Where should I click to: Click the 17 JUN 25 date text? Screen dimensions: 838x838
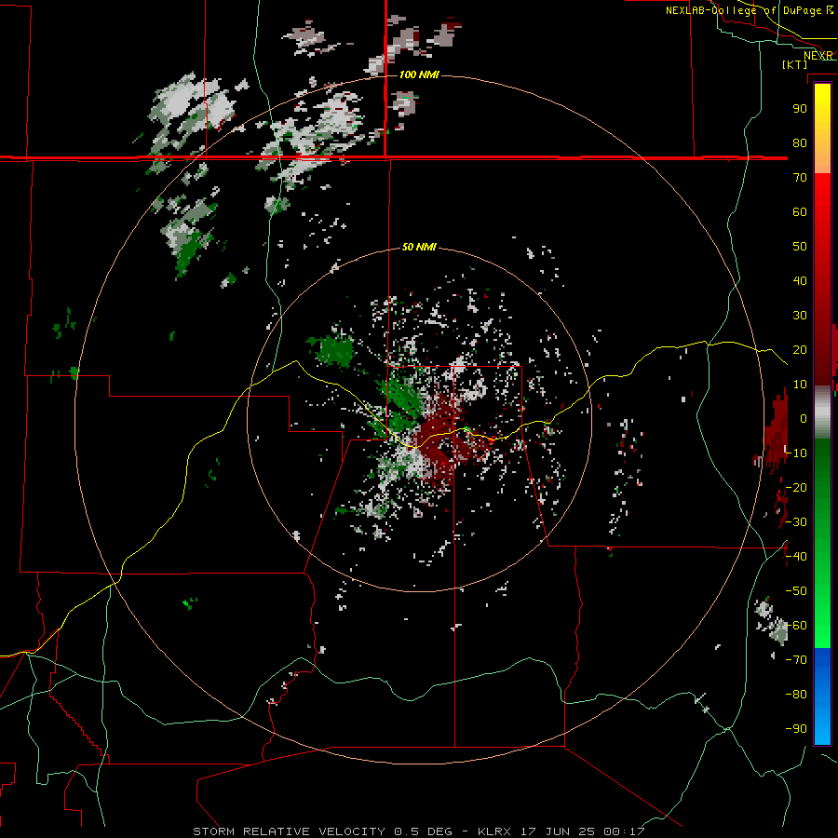click(x=558, y=831)
